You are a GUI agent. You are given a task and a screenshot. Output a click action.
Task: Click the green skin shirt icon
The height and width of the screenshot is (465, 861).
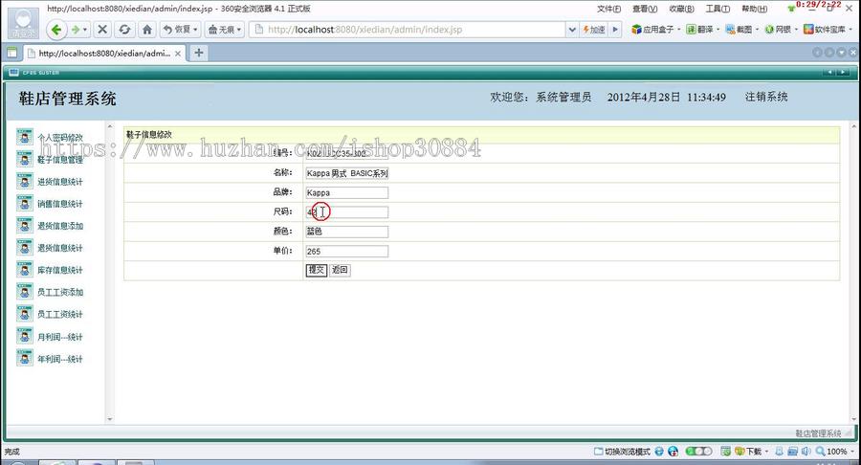click(x=791, y=9)
